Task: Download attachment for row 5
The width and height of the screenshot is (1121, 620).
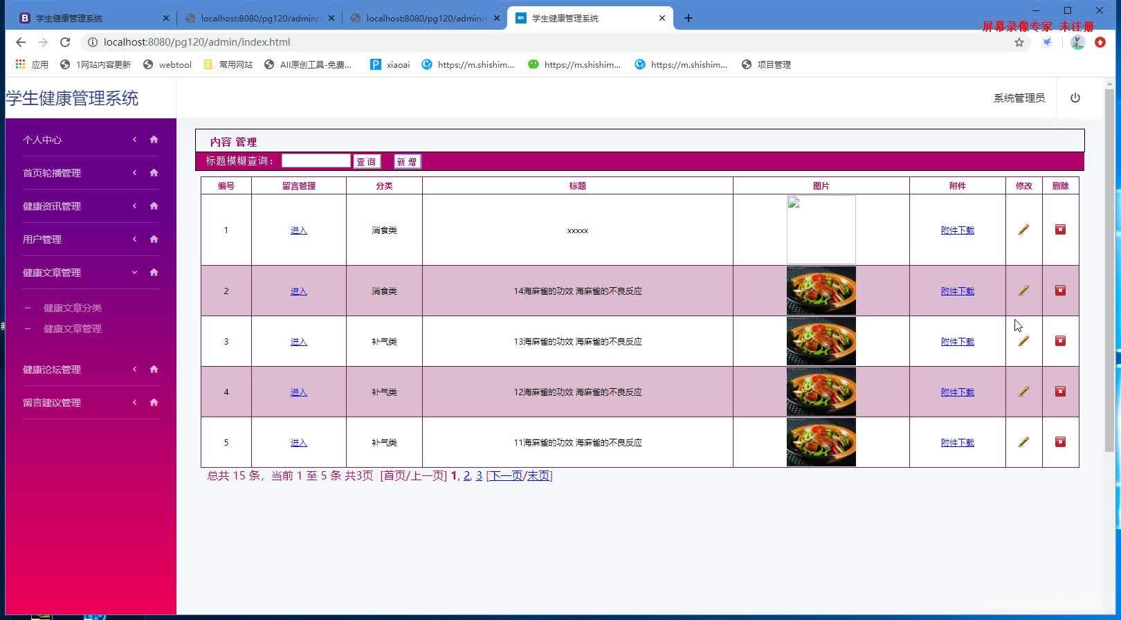Action: (x=957, y=443)
